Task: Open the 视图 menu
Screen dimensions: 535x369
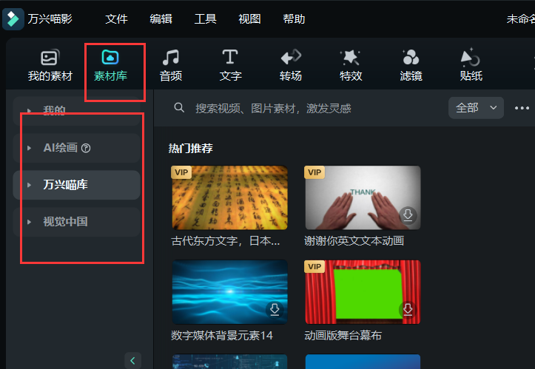Action: (x=249, y=18)
